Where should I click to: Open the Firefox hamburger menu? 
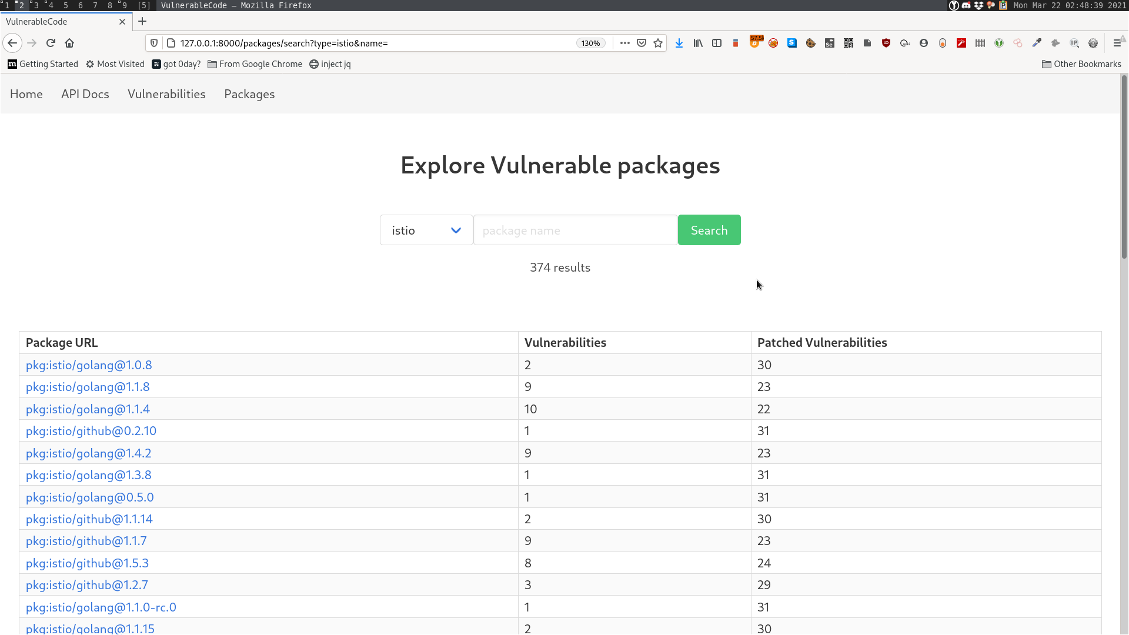1117,43
